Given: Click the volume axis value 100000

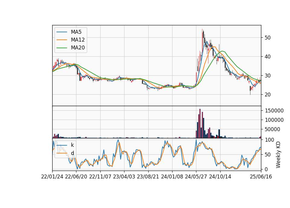Looking at the screenshot, I should tap(274, 120).
